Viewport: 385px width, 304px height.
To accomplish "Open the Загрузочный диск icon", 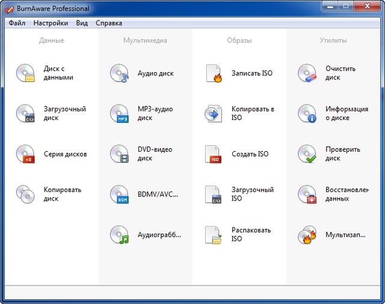I will pos(25,113).
